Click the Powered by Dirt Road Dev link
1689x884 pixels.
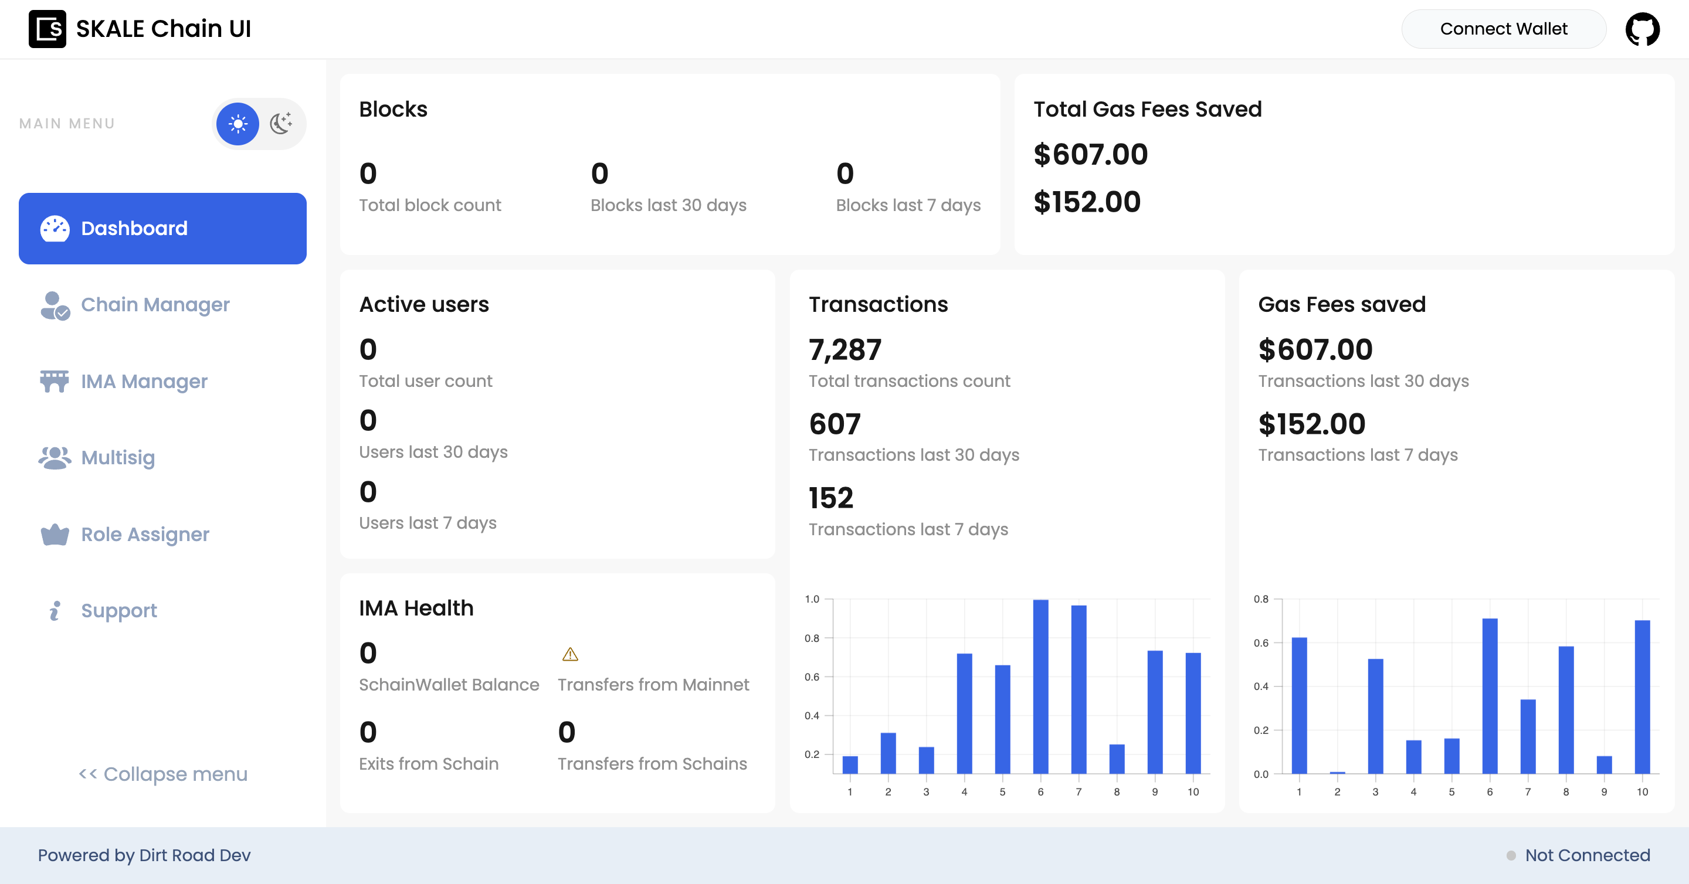[144, 855]
